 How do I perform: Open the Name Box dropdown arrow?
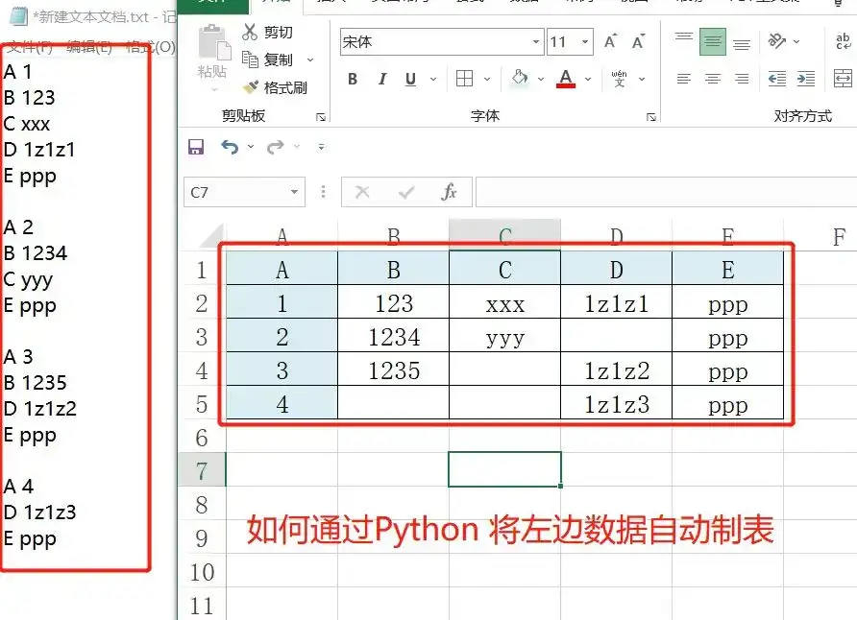point(295,192)
